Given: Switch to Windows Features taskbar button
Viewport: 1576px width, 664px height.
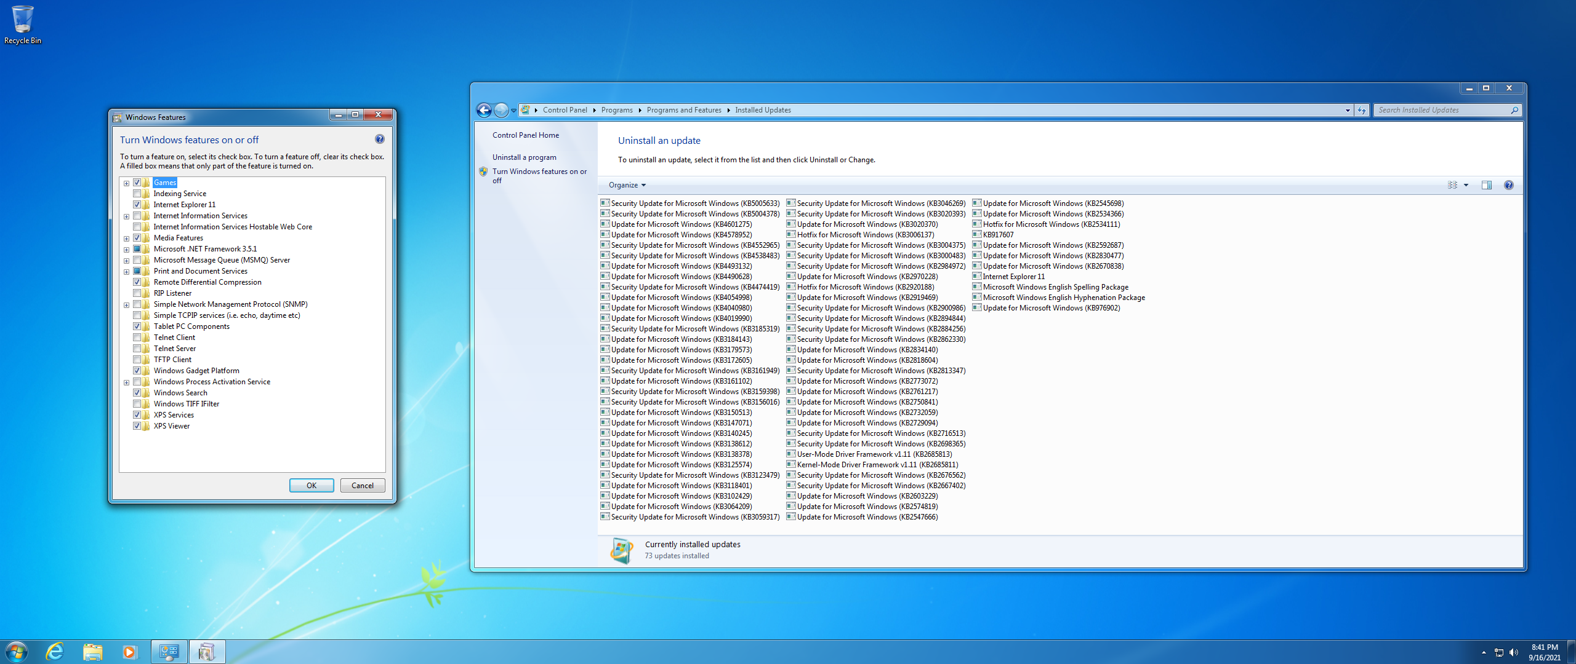Looking at the screenshot, I should point(207,652).
